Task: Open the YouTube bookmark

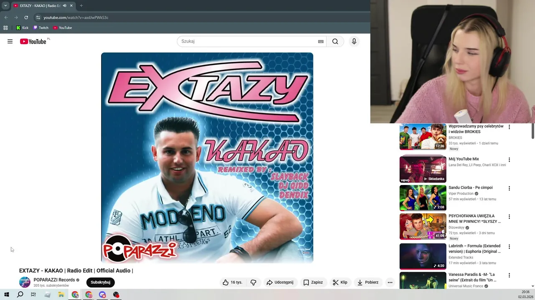Action: pyautogui.click(x=62, y=28)
